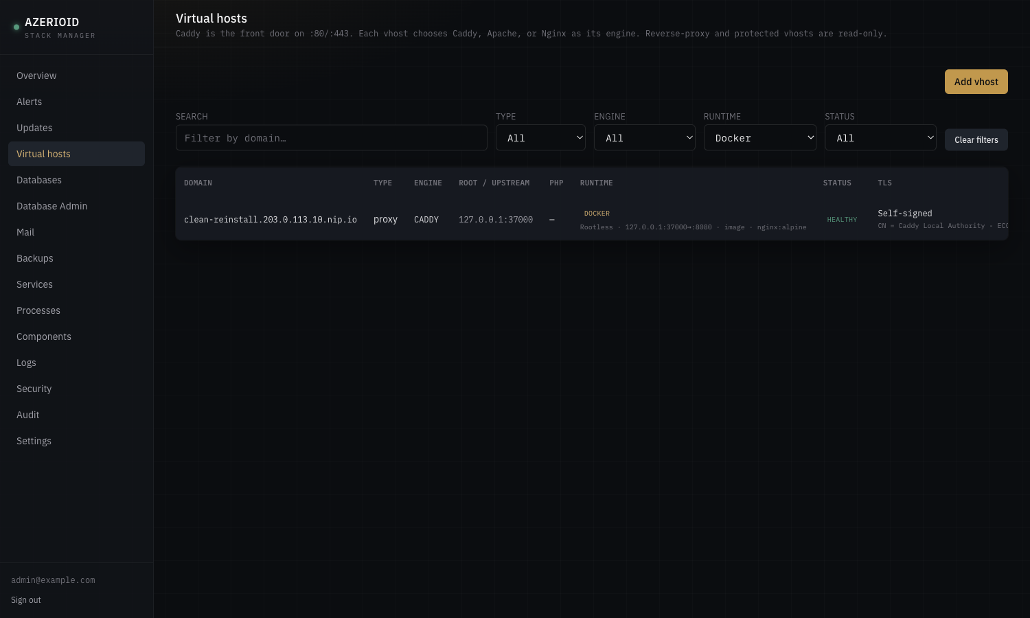The width and height of the screenshot is (1030, 618).
Task: Open the Runtime dropdown set to Docker
Action: coord(759,138)
